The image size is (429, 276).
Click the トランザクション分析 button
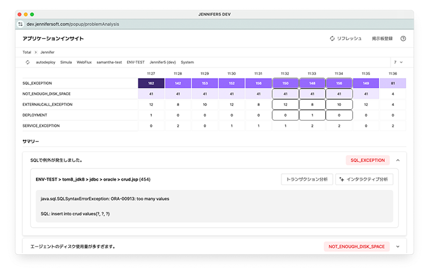[306, 179]
